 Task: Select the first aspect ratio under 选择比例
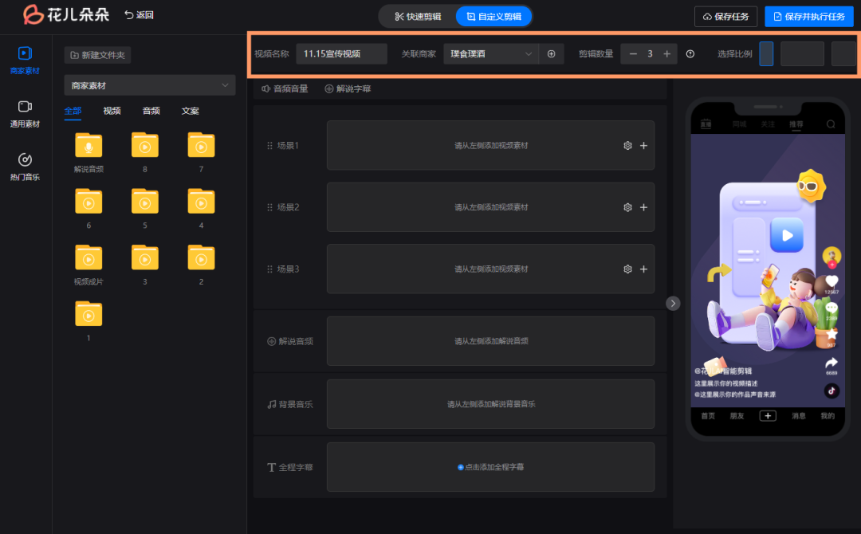click(x=766, y=53)
